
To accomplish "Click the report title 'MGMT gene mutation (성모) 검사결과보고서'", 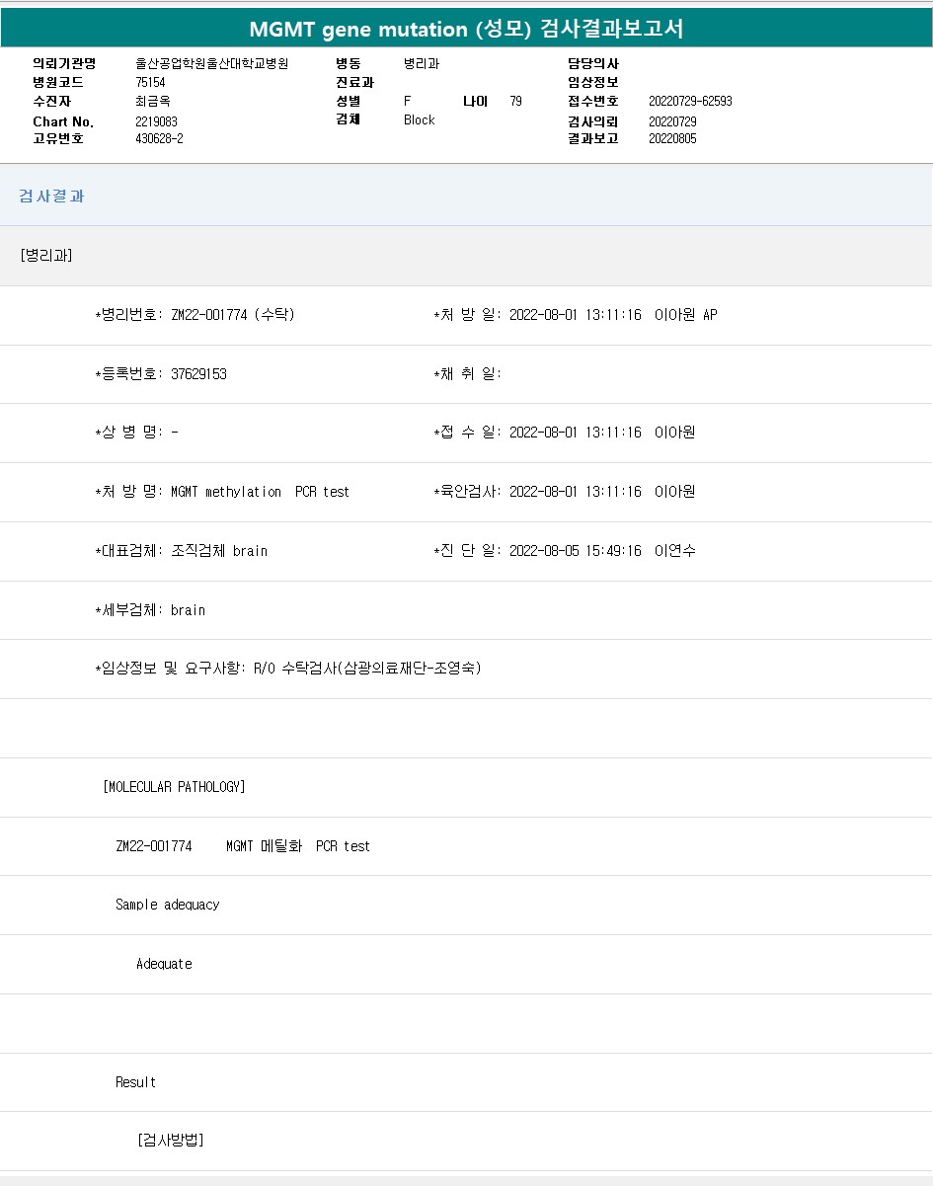I will (x=466, y=29).
